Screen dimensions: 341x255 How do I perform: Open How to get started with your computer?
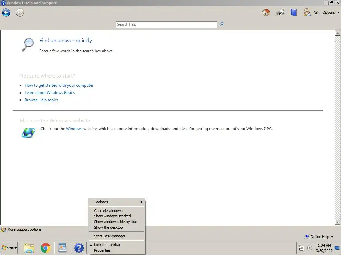tap(59, 85)
